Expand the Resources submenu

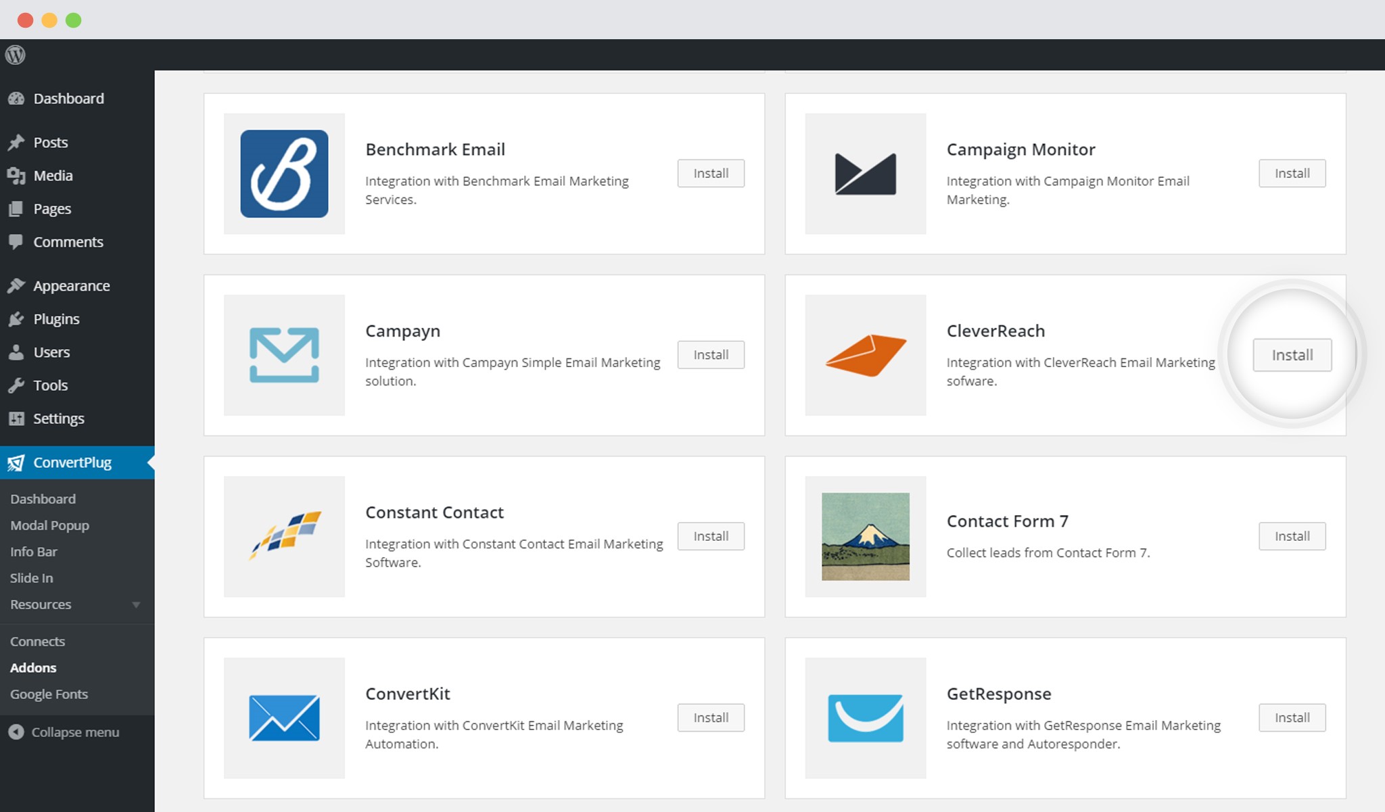tap(137, 604)
